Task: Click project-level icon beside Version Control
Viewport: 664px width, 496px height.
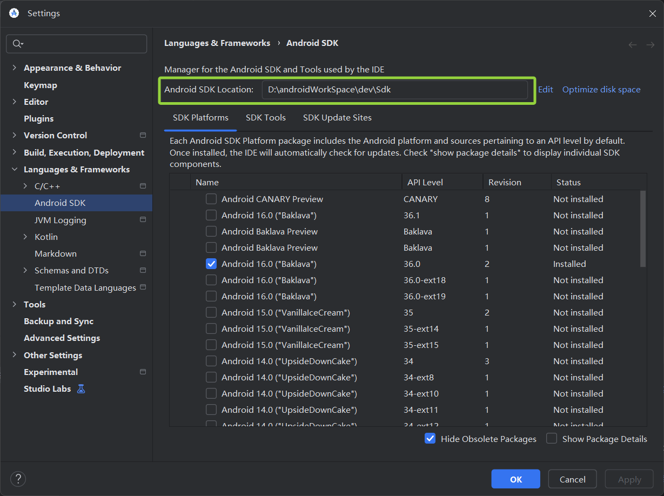Action: (143, 135)
